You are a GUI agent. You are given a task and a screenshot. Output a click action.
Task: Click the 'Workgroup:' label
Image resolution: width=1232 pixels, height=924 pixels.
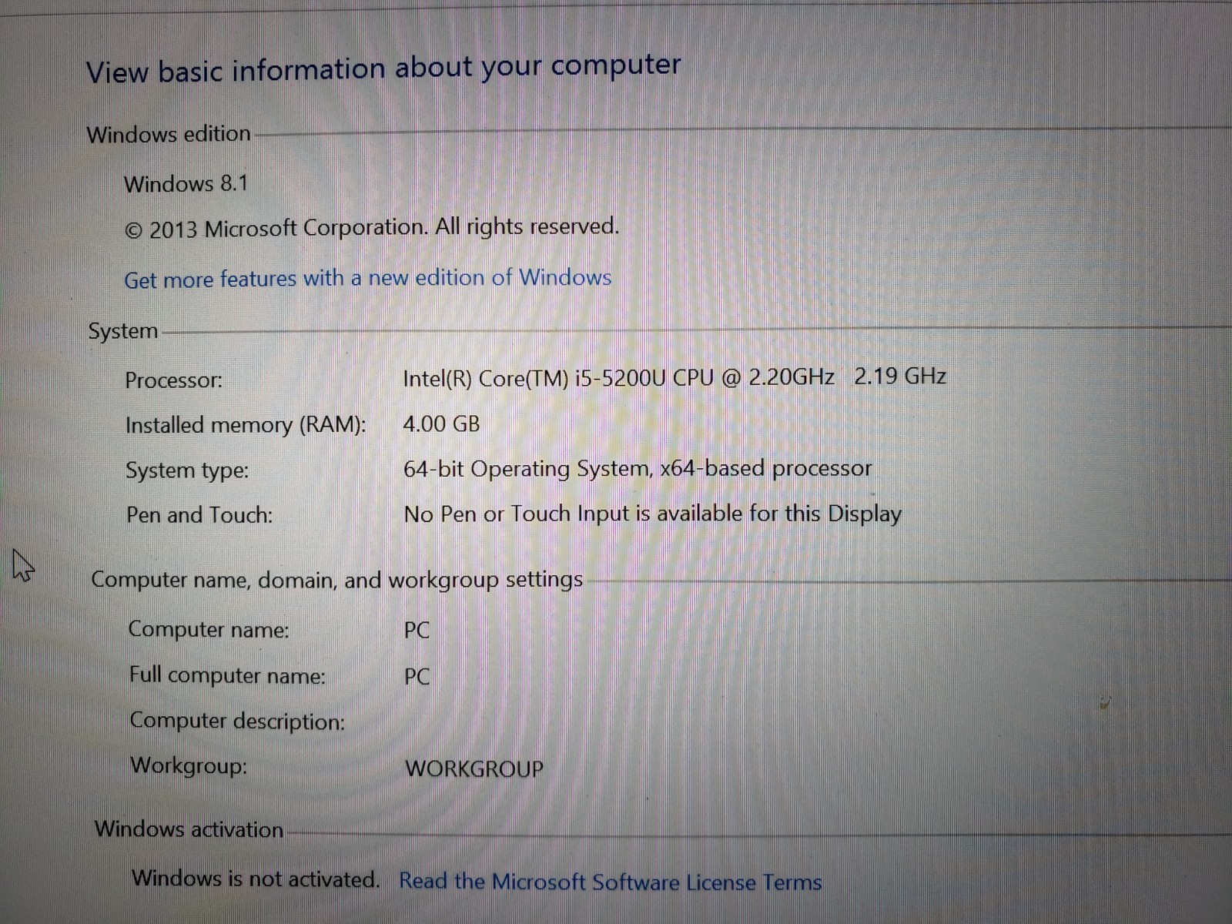[x=189, y=767]
